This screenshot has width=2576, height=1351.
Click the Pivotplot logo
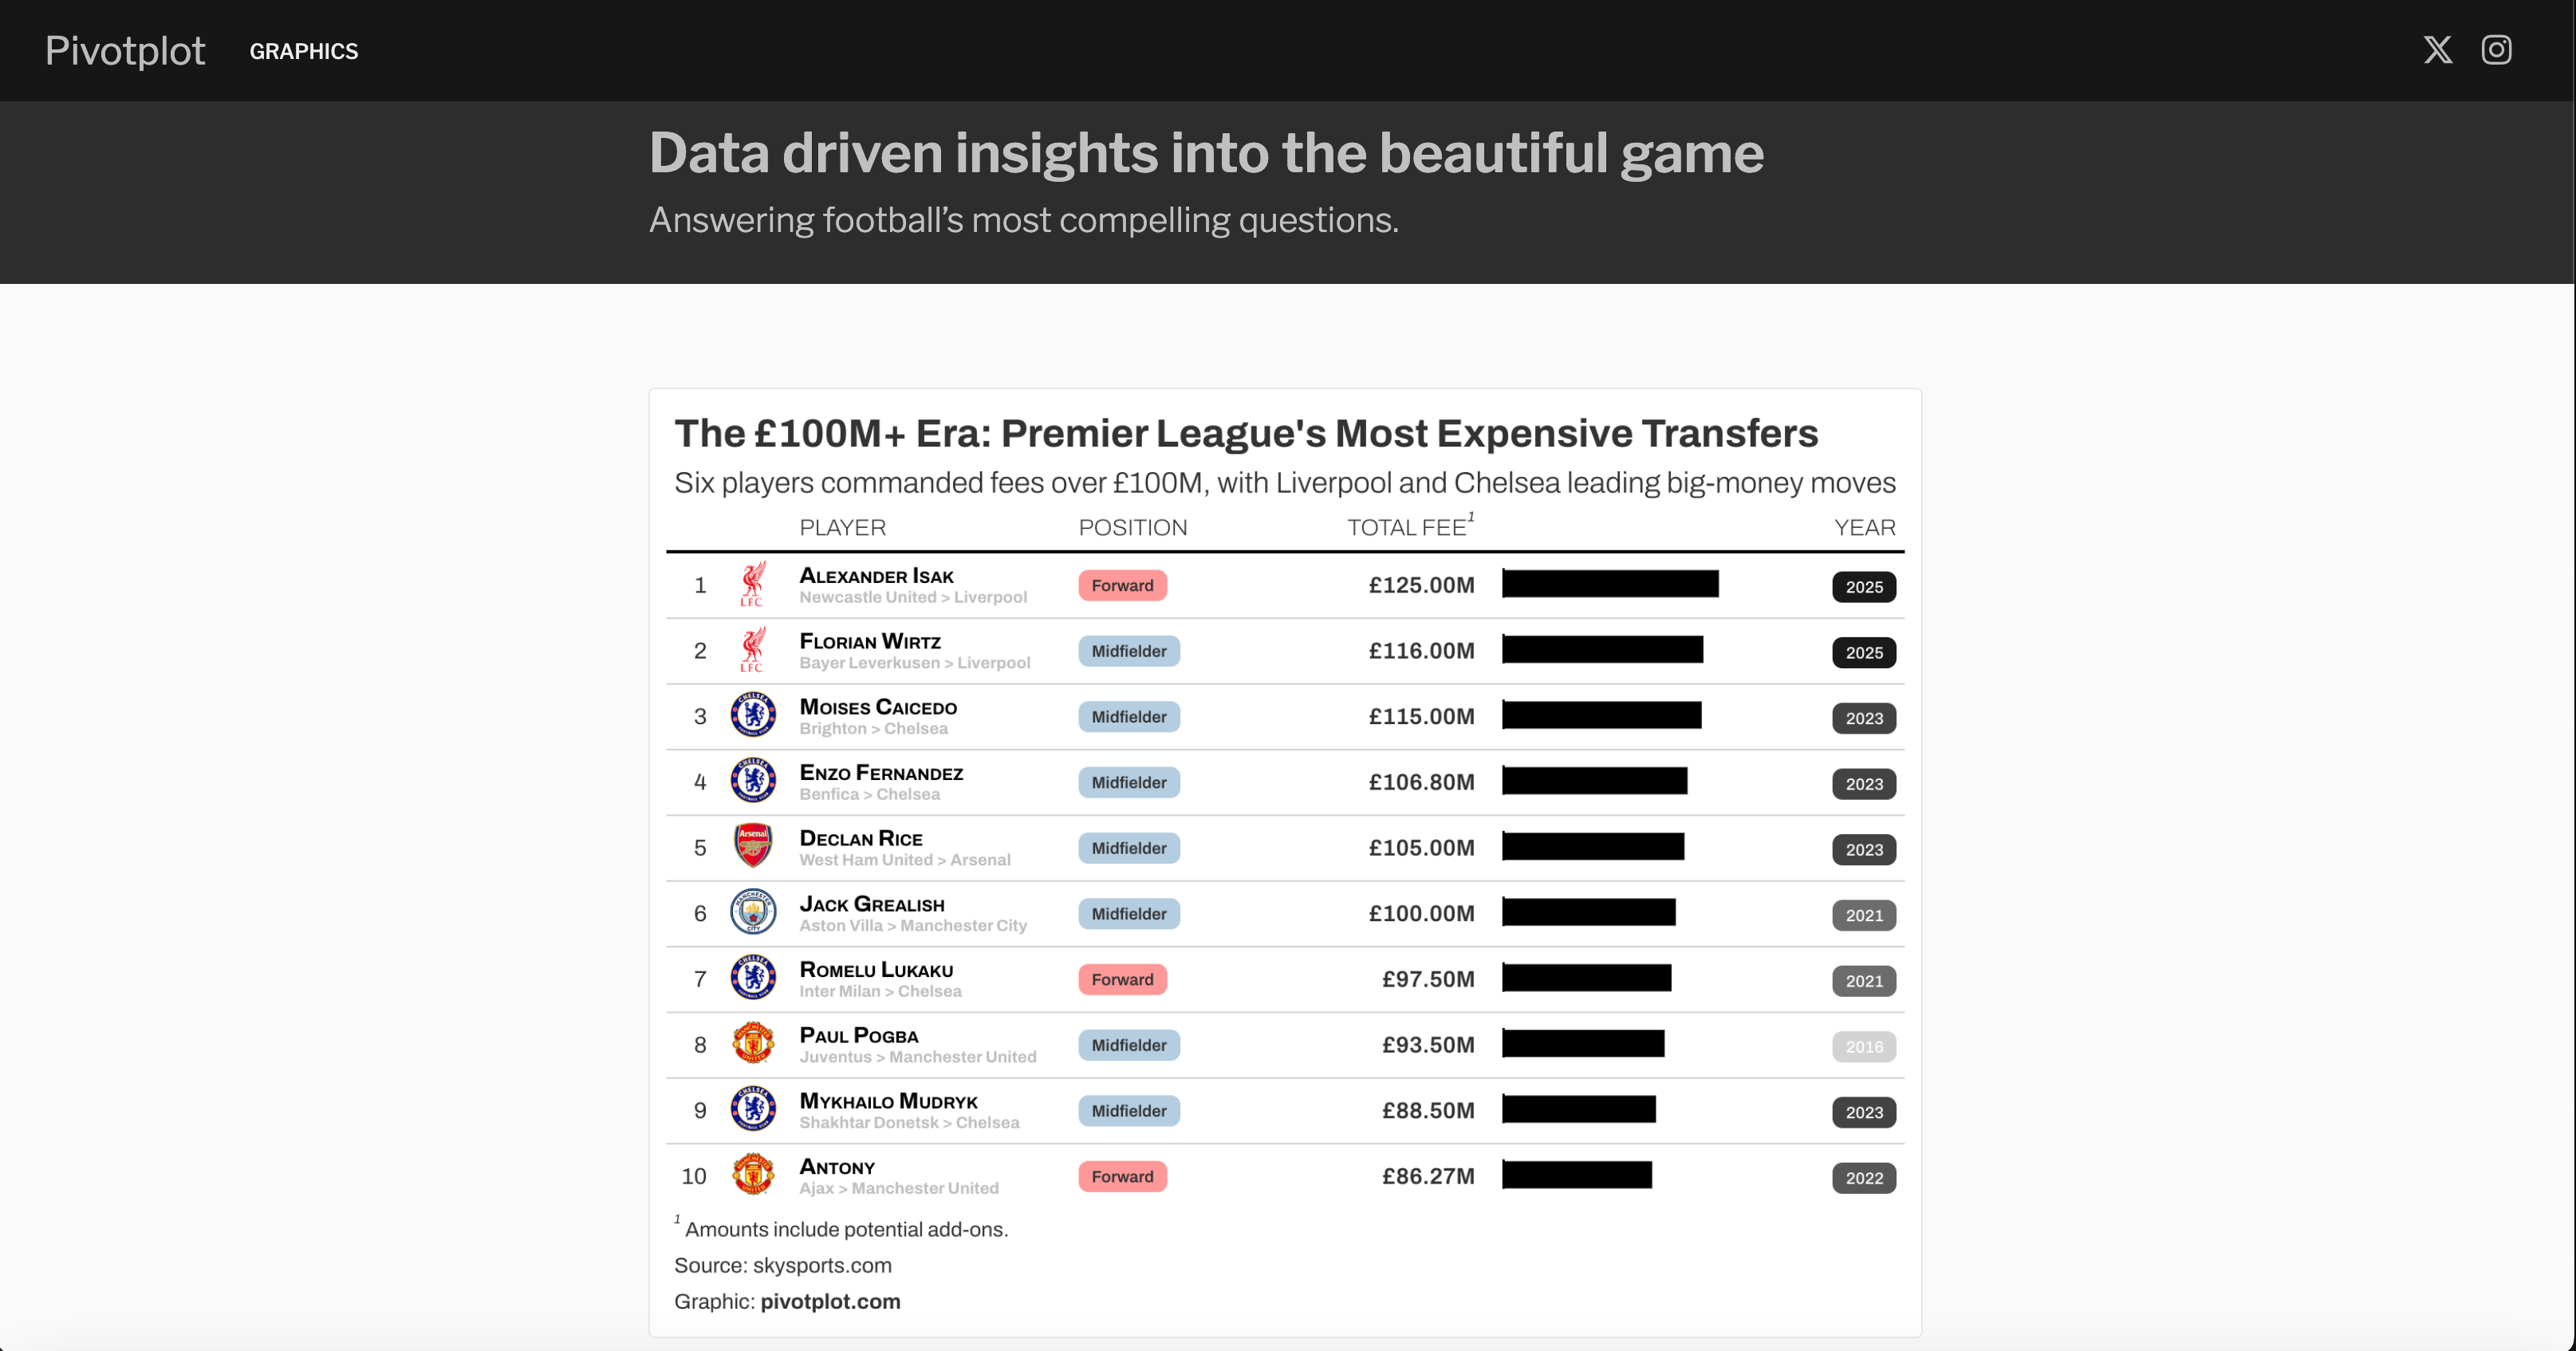click(x=124, y=50)
